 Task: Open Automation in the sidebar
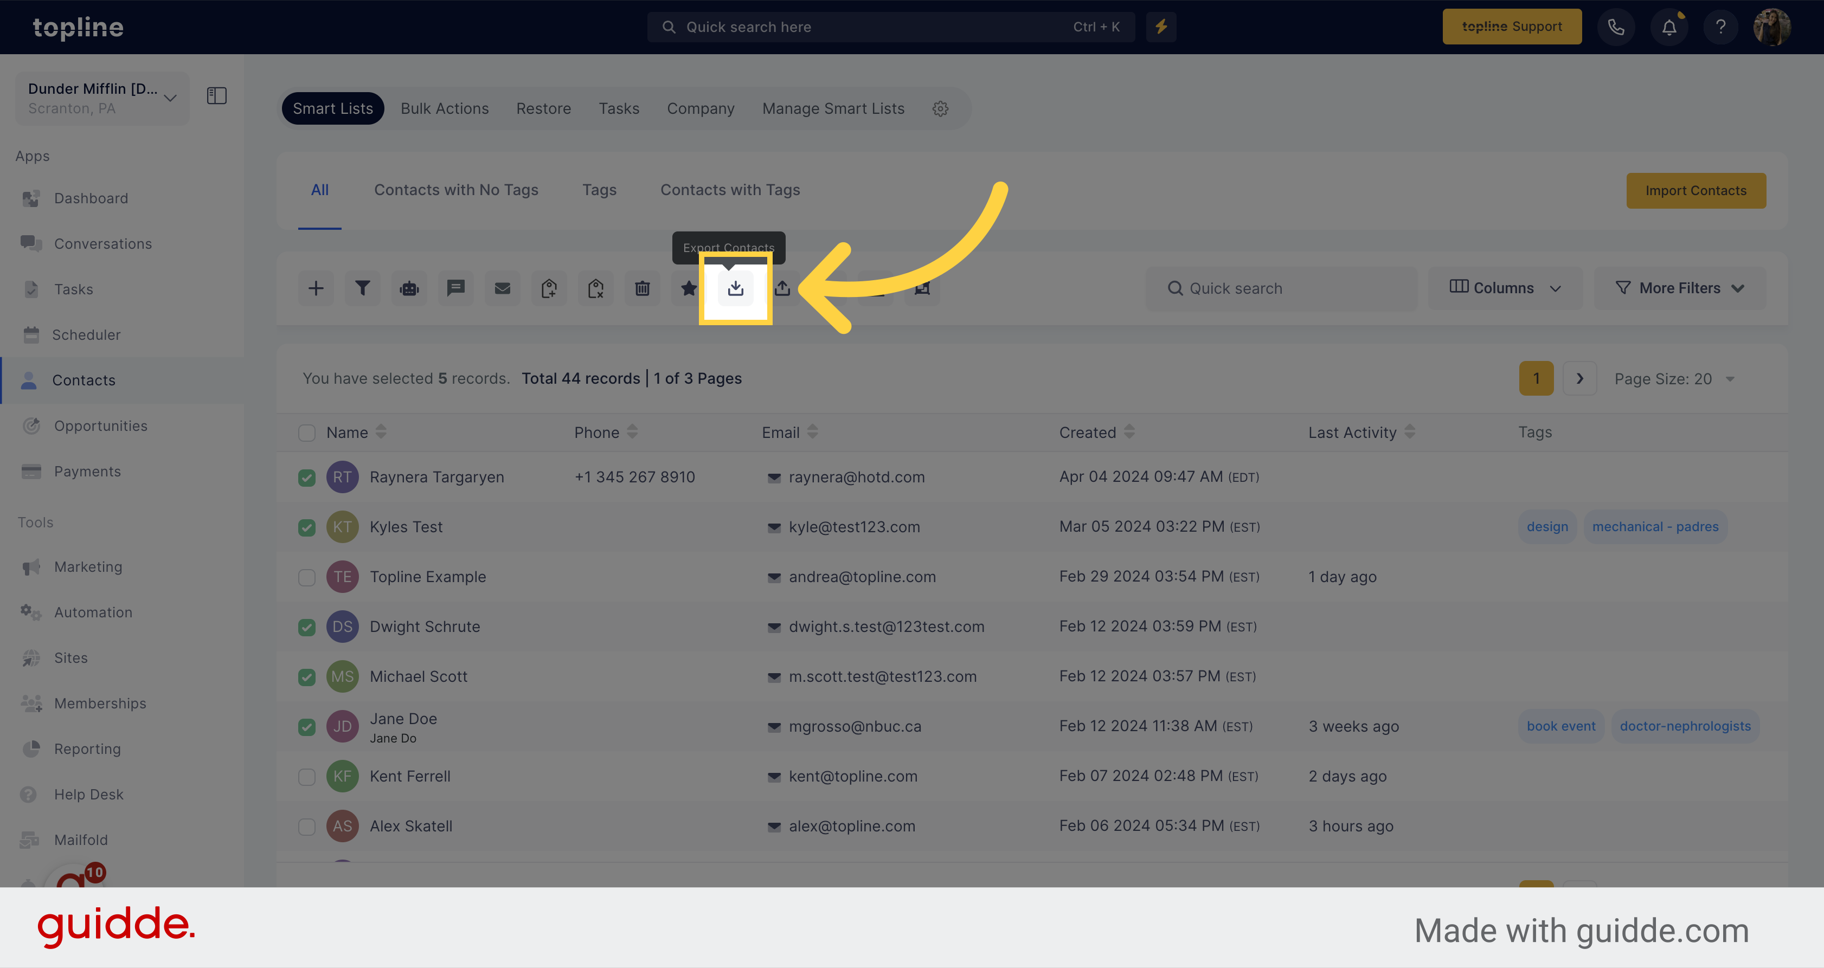point(93,612)
